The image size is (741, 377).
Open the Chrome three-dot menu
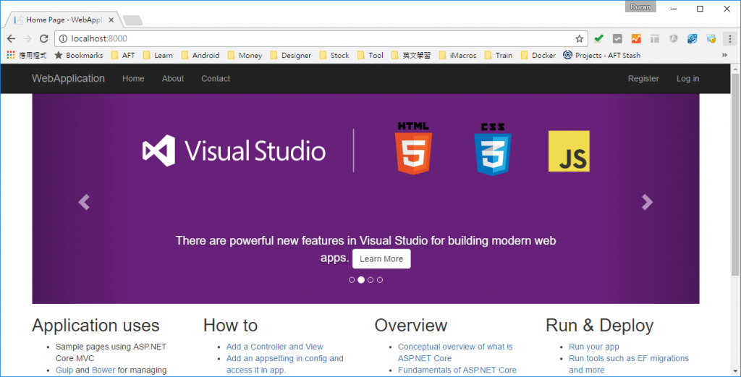pos(730,39)
